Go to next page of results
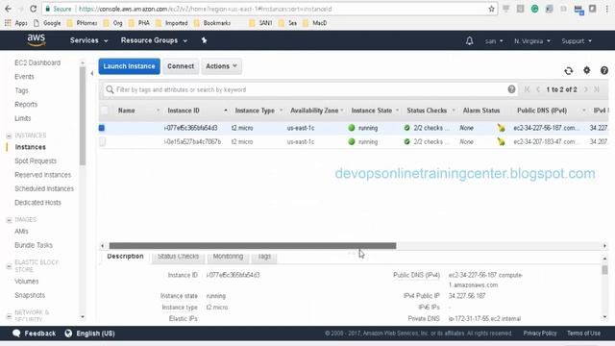 tap(585, 89)
